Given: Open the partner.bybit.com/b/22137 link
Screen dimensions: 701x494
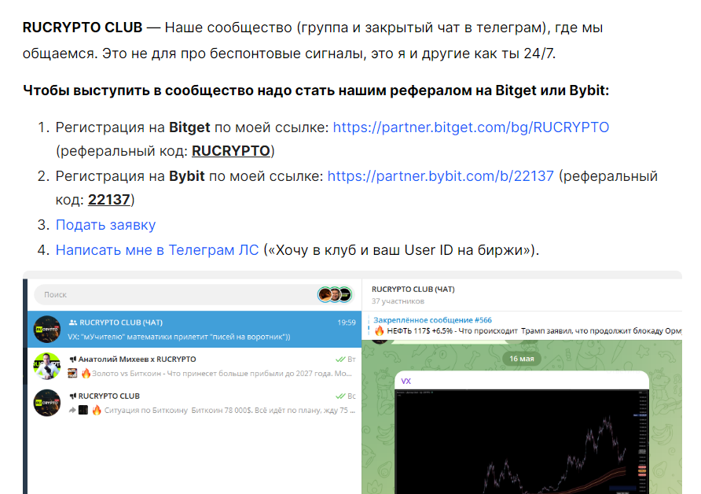Looking at the screenshot, I should pos(440,176).
